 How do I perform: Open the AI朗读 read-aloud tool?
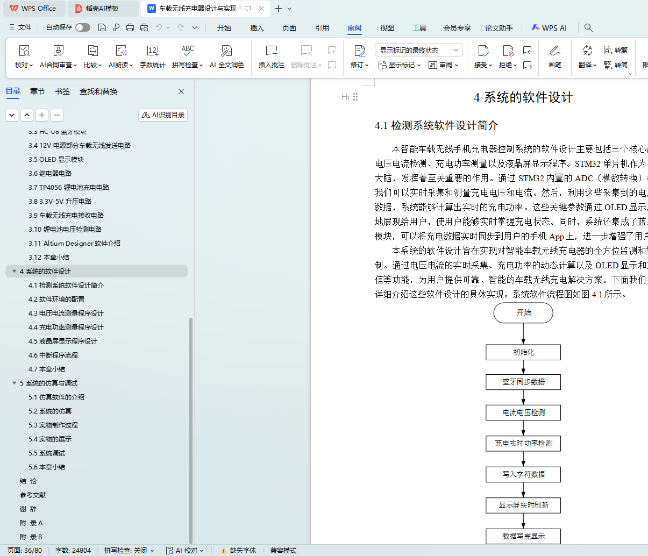tap(120, 52)
